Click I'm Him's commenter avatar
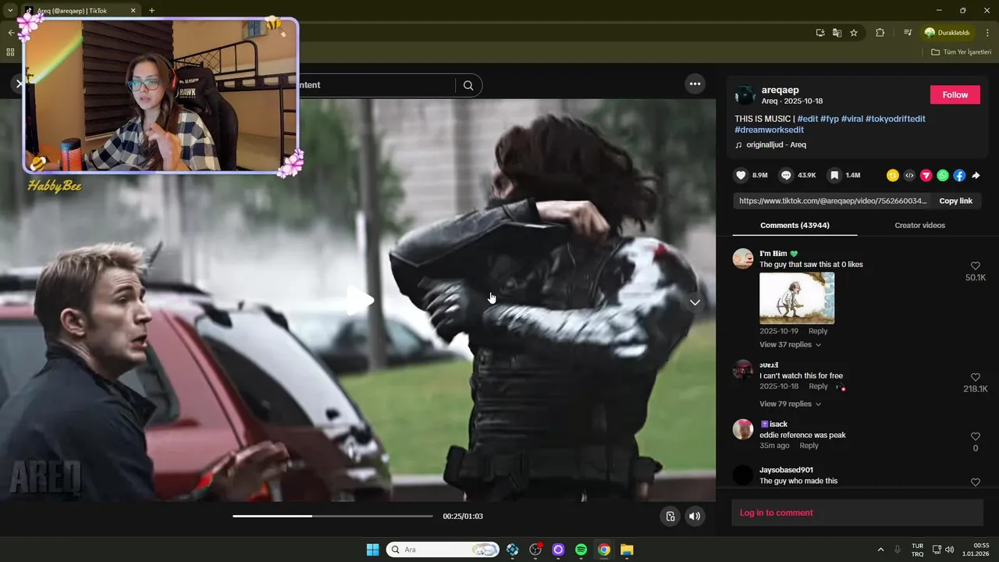999x562 pixels. point(743,258)
